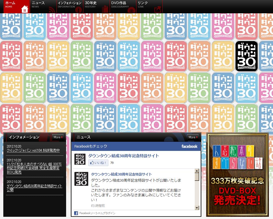
Task: Click Facebook icon beside ソーシャルプラグイン
Action: (76, 213)
